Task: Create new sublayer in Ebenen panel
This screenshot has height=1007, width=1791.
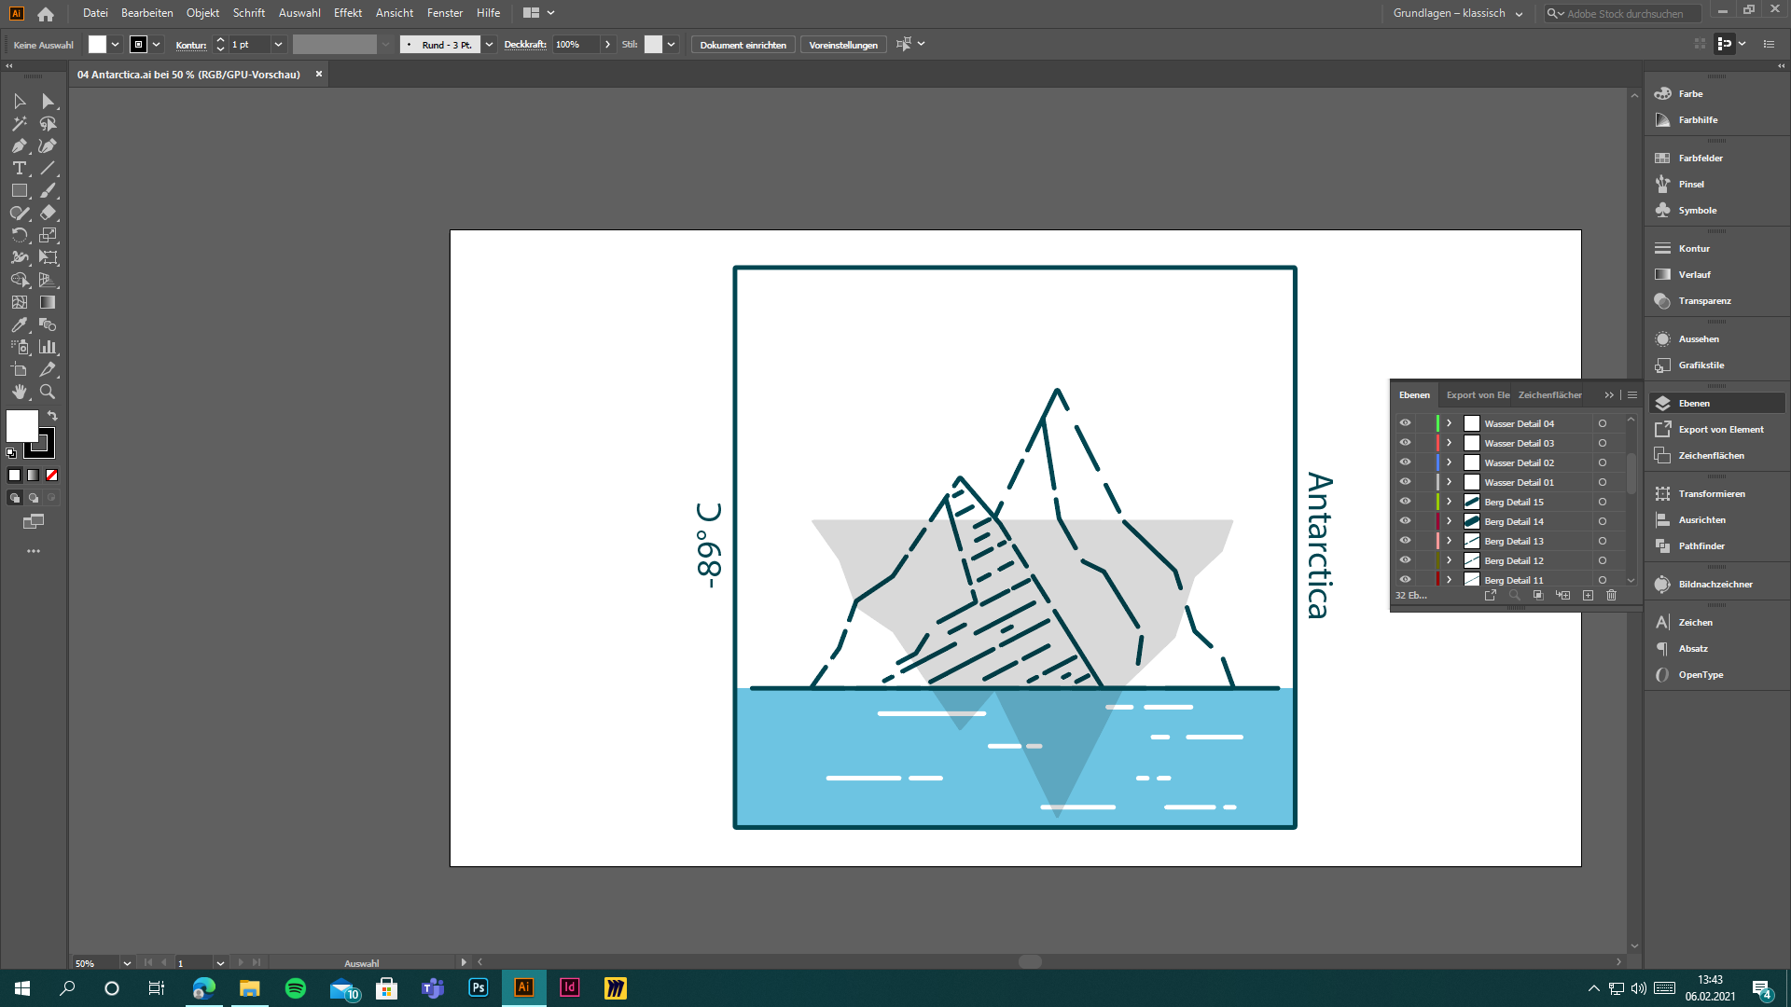Action: (x=1562, y=595)
